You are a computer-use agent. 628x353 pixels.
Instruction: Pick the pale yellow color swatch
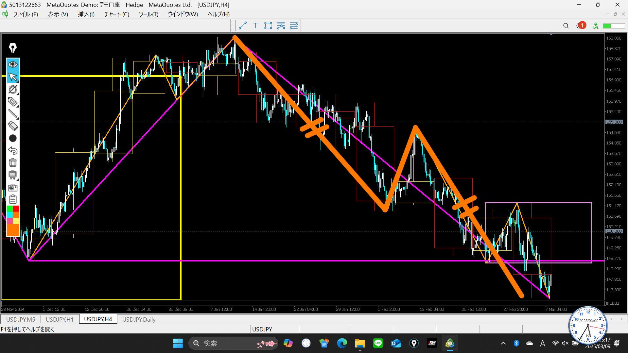(16, 221)
